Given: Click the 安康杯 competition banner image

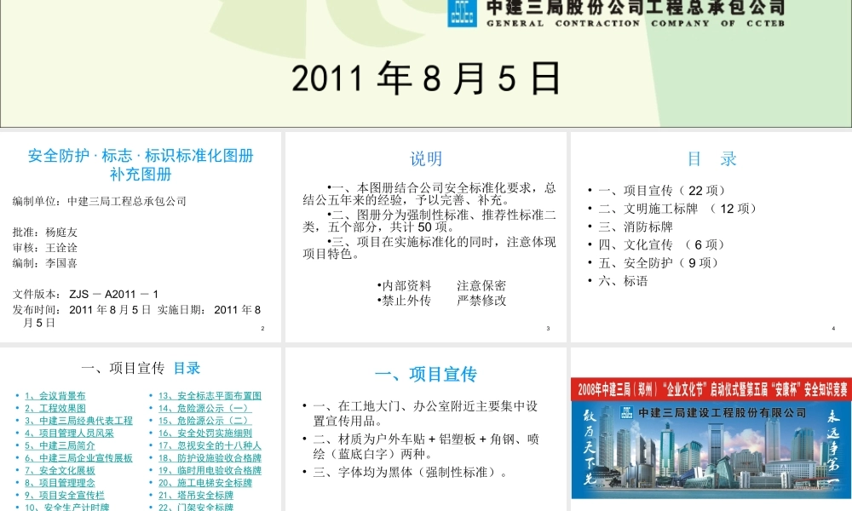Looking at the screenshot, I should pos(709,389).
